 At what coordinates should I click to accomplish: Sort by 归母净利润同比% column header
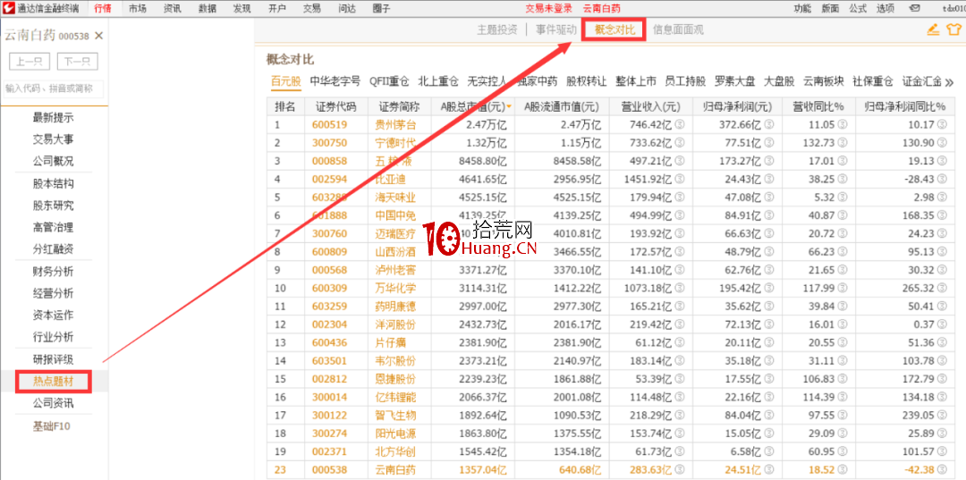tap(905, 106)
